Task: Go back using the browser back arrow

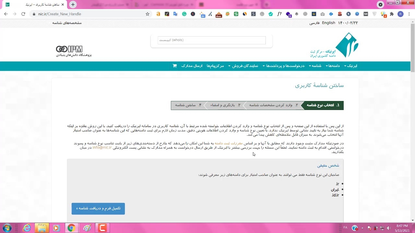Action: click(6, 14)
